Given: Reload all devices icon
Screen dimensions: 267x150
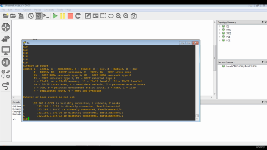Looking at the screenshot, I should [78, 16].
